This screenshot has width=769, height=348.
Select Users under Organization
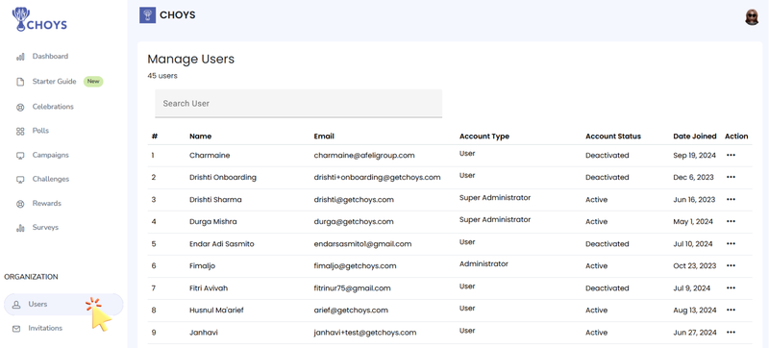[63, 305]
